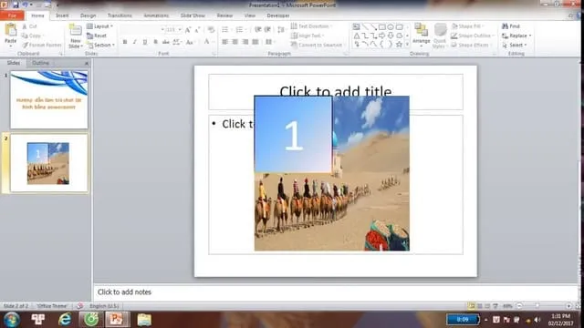Open the Arrange menu
The height and width of the screenshot is (328, 584).
[x=422, y=36]
